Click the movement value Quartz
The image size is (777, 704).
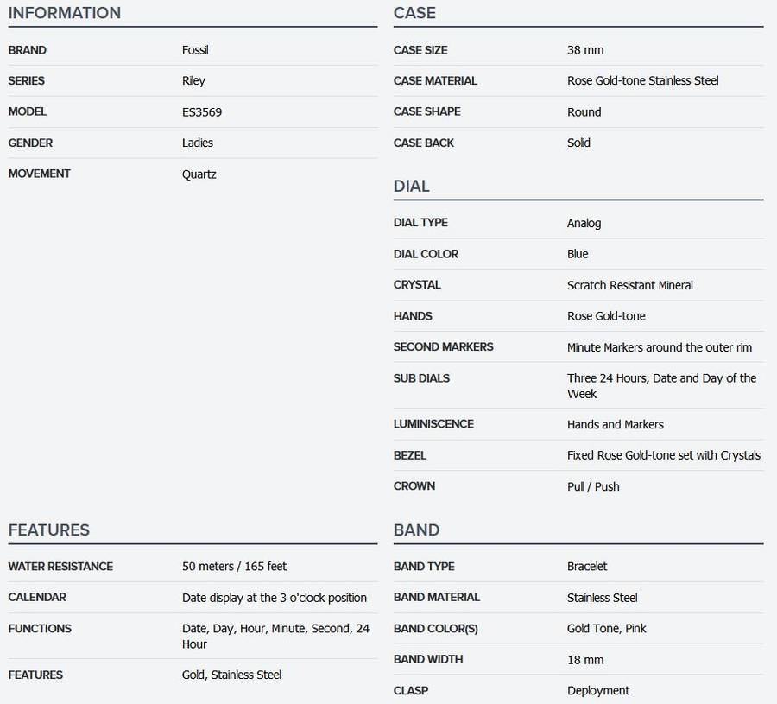point(199,174)
